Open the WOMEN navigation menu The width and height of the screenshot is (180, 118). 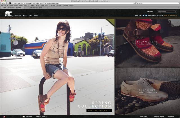click(x=18, y=16)
